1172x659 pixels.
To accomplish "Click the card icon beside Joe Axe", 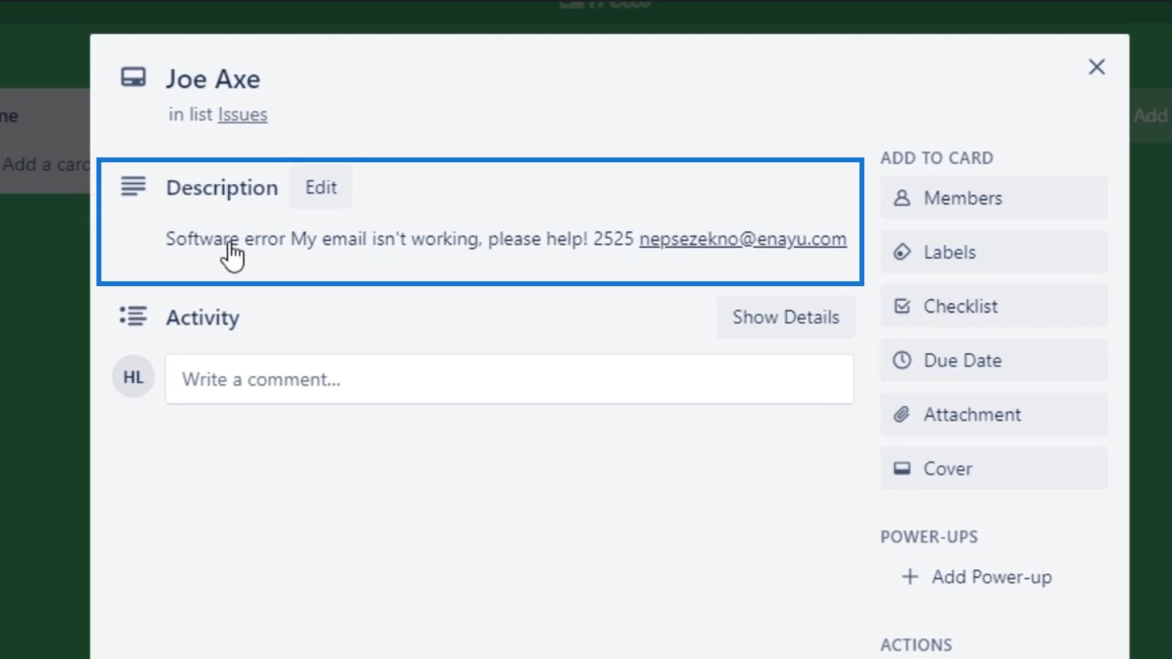I will coord(133,77).
